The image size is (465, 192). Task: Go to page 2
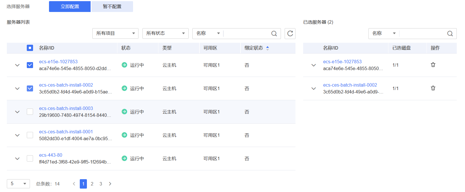click(x=92, y=184)
